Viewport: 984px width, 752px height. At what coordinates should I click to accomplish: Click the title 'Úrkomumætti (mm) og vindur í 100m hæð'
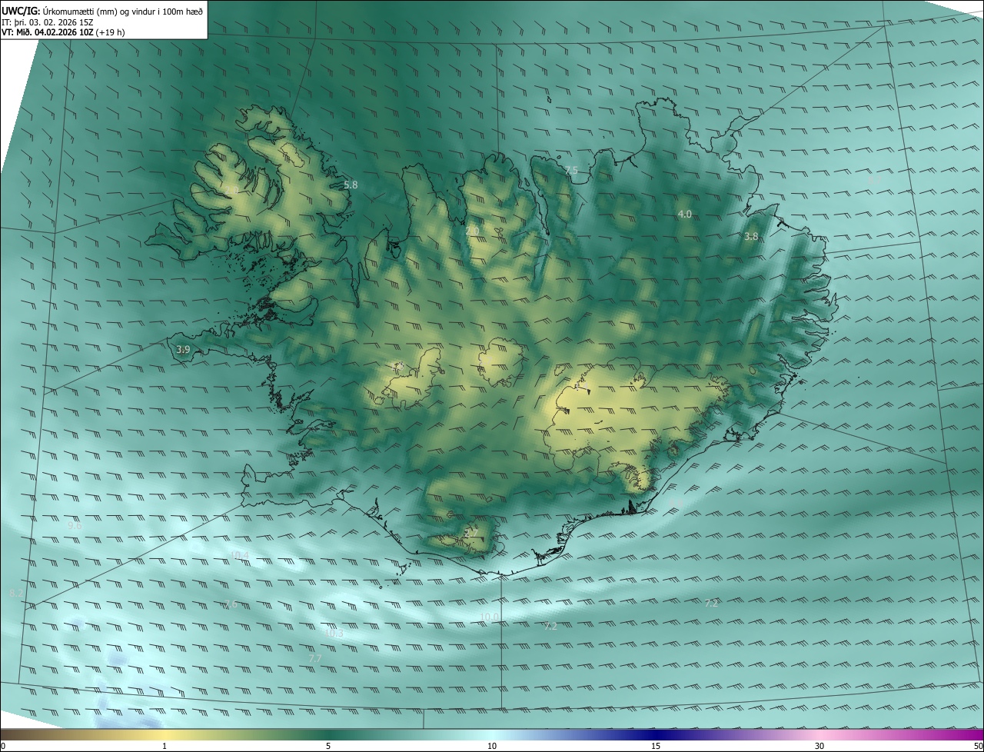(x=121, y=11)
